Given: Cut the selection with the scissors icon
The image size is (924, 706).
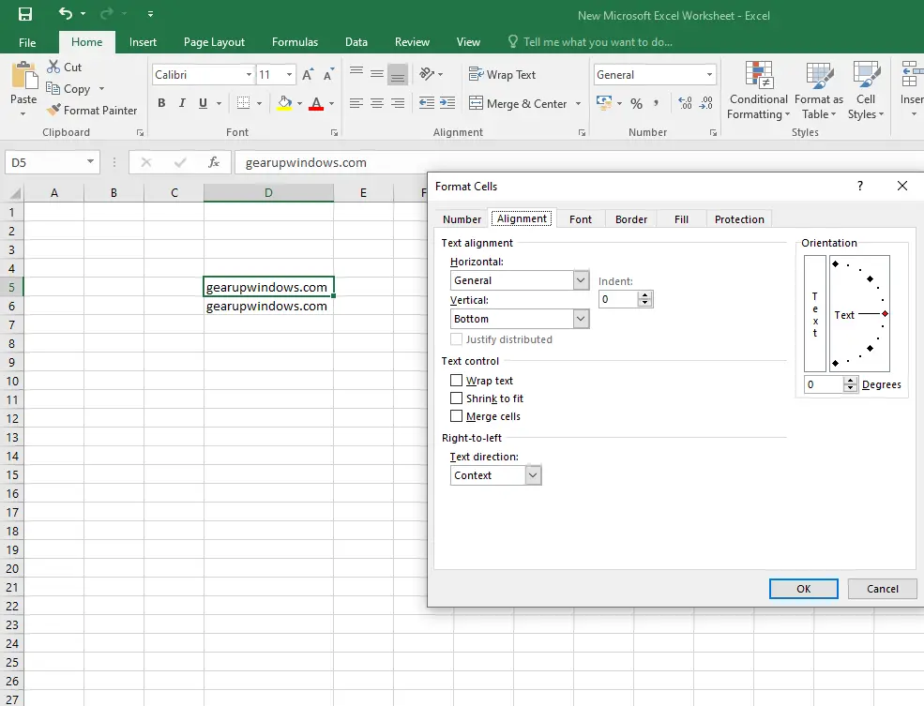Looking at the screenshot, I should coord(53,67).
